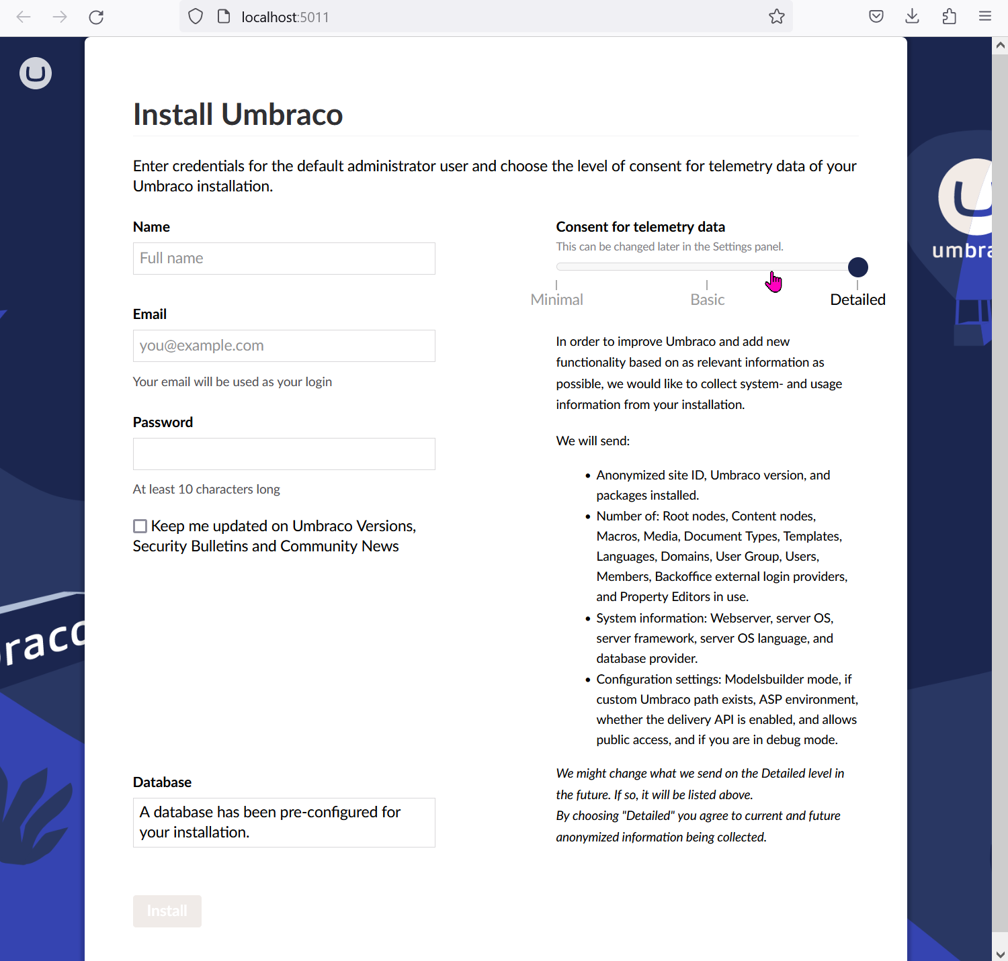This screenshot has width=1008, height=961.
Task: Set the telemetry slider to Minimal
Action: point(557,300)
